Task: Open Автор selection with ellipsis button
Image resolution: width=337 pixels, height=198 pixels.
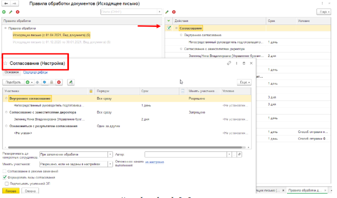Action: pos(234,154)
